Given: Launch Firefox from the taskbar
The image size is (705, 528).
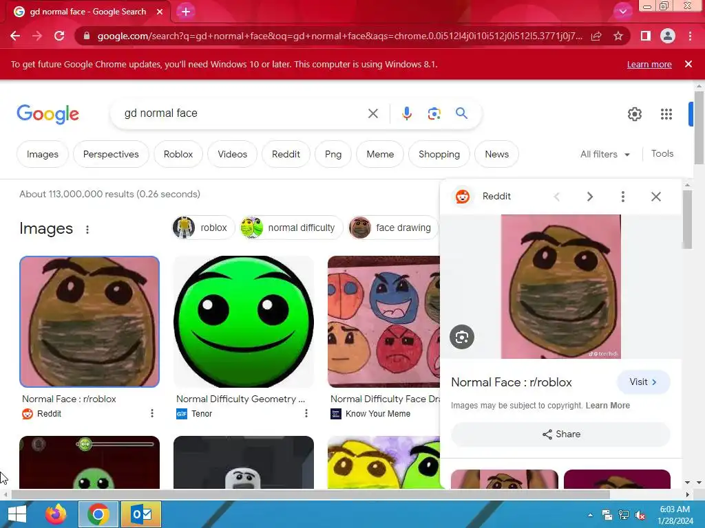Looking at the screenshot, I should 56,514.
